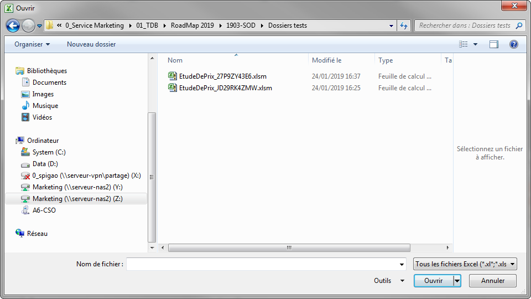Click date 24/01/2019 16:37

click(336, 76)
